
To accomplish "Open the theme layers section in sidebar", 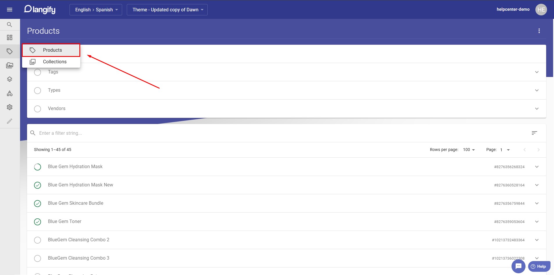I will [x=10, y=79].
